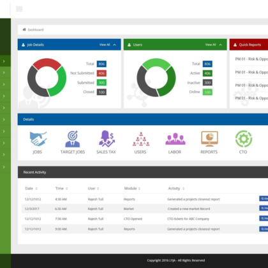
Task: Click View button on the 9:00 AM row
Action: click(264, 229)
